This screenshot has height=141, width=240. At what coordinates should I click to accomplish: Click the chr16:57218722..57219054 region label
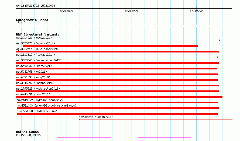click(36, 6)
